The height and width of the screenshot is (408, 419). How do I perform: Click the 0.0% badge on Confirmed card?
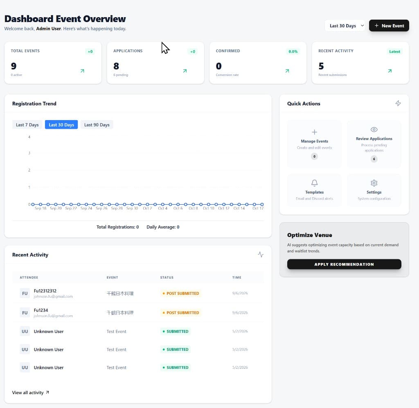tap(293, 51)
